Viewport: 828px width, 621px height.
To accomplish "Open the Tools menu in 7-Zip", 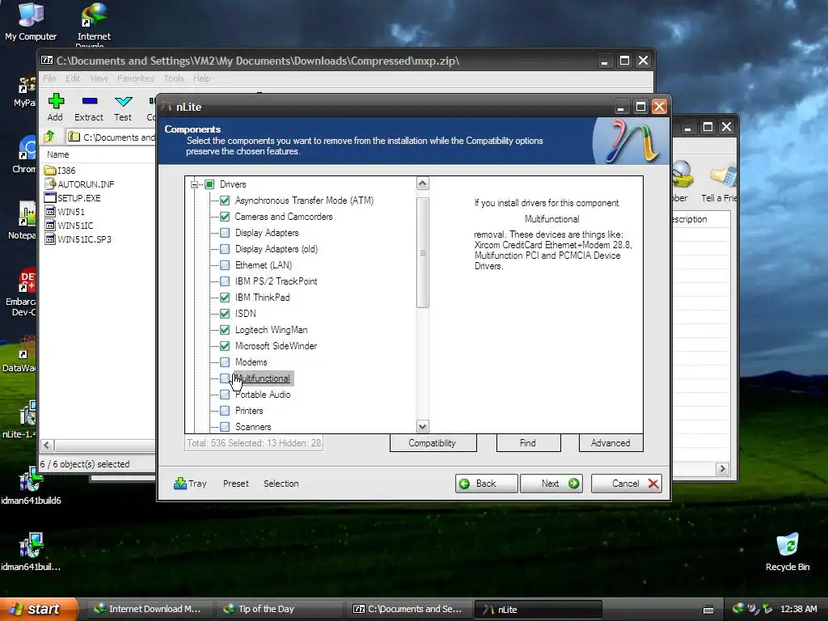I will 174,78.
